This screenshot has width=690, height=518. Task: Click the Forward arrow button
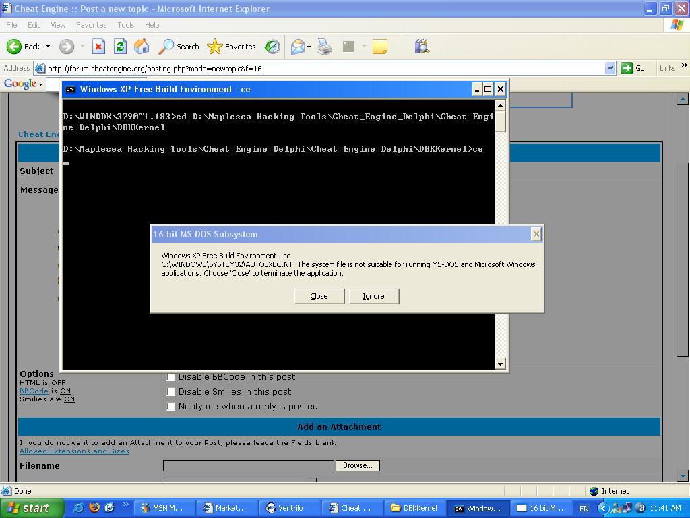click(67, 47)
